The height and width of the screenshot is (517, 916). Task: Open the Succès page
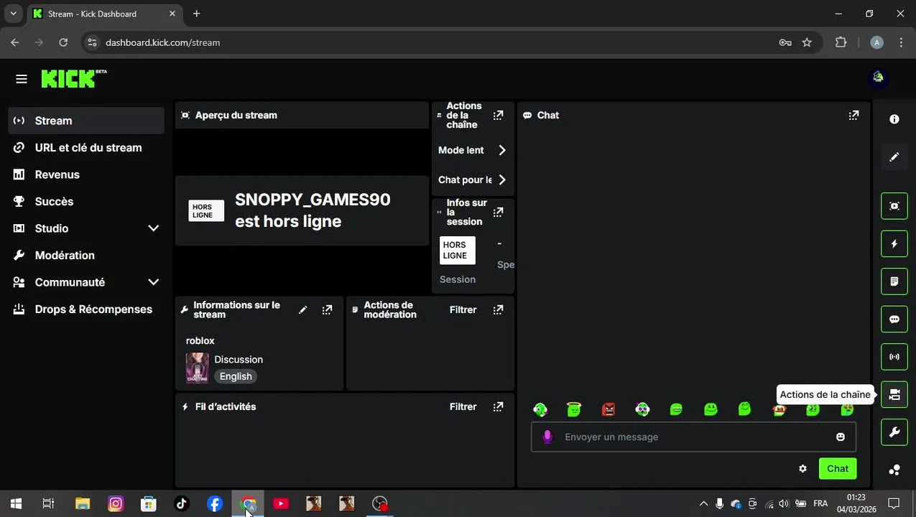(x=86, y=202)
